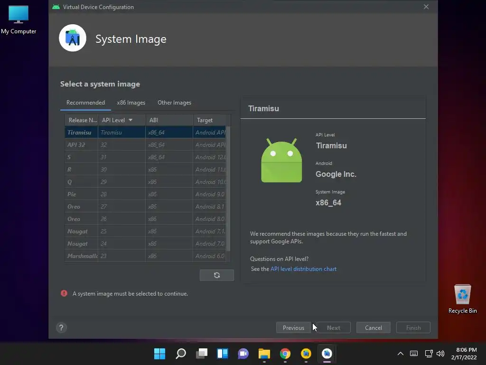Open Task View in taskbar
The image size is (486, 365).
pyautogui.click(x=202, y=354)
